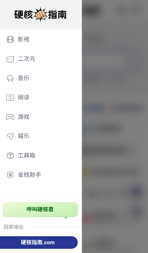Click the cube icon for 工具箱
This screenshot has width=148, height=253.
[x=10, y=156]
